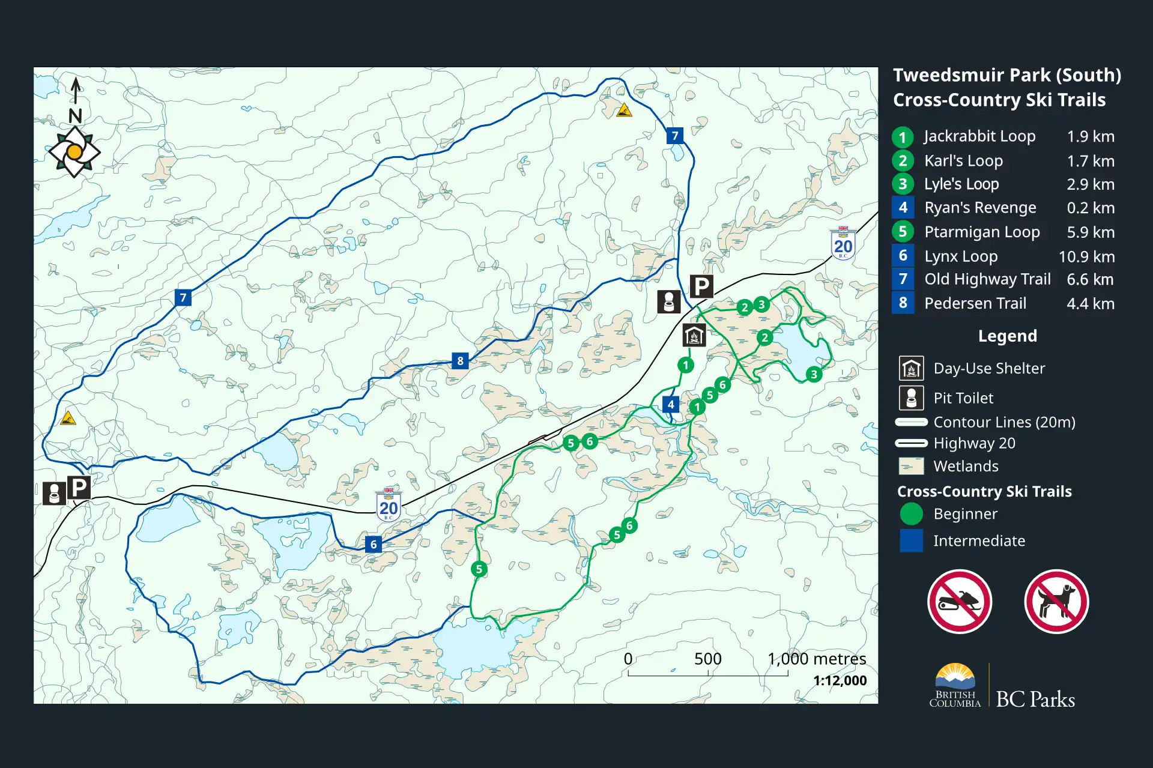Click the day-use shelter icon on the map
Image resolution: width=1153 pixels, height=768 pixels.
pos(694,335)
